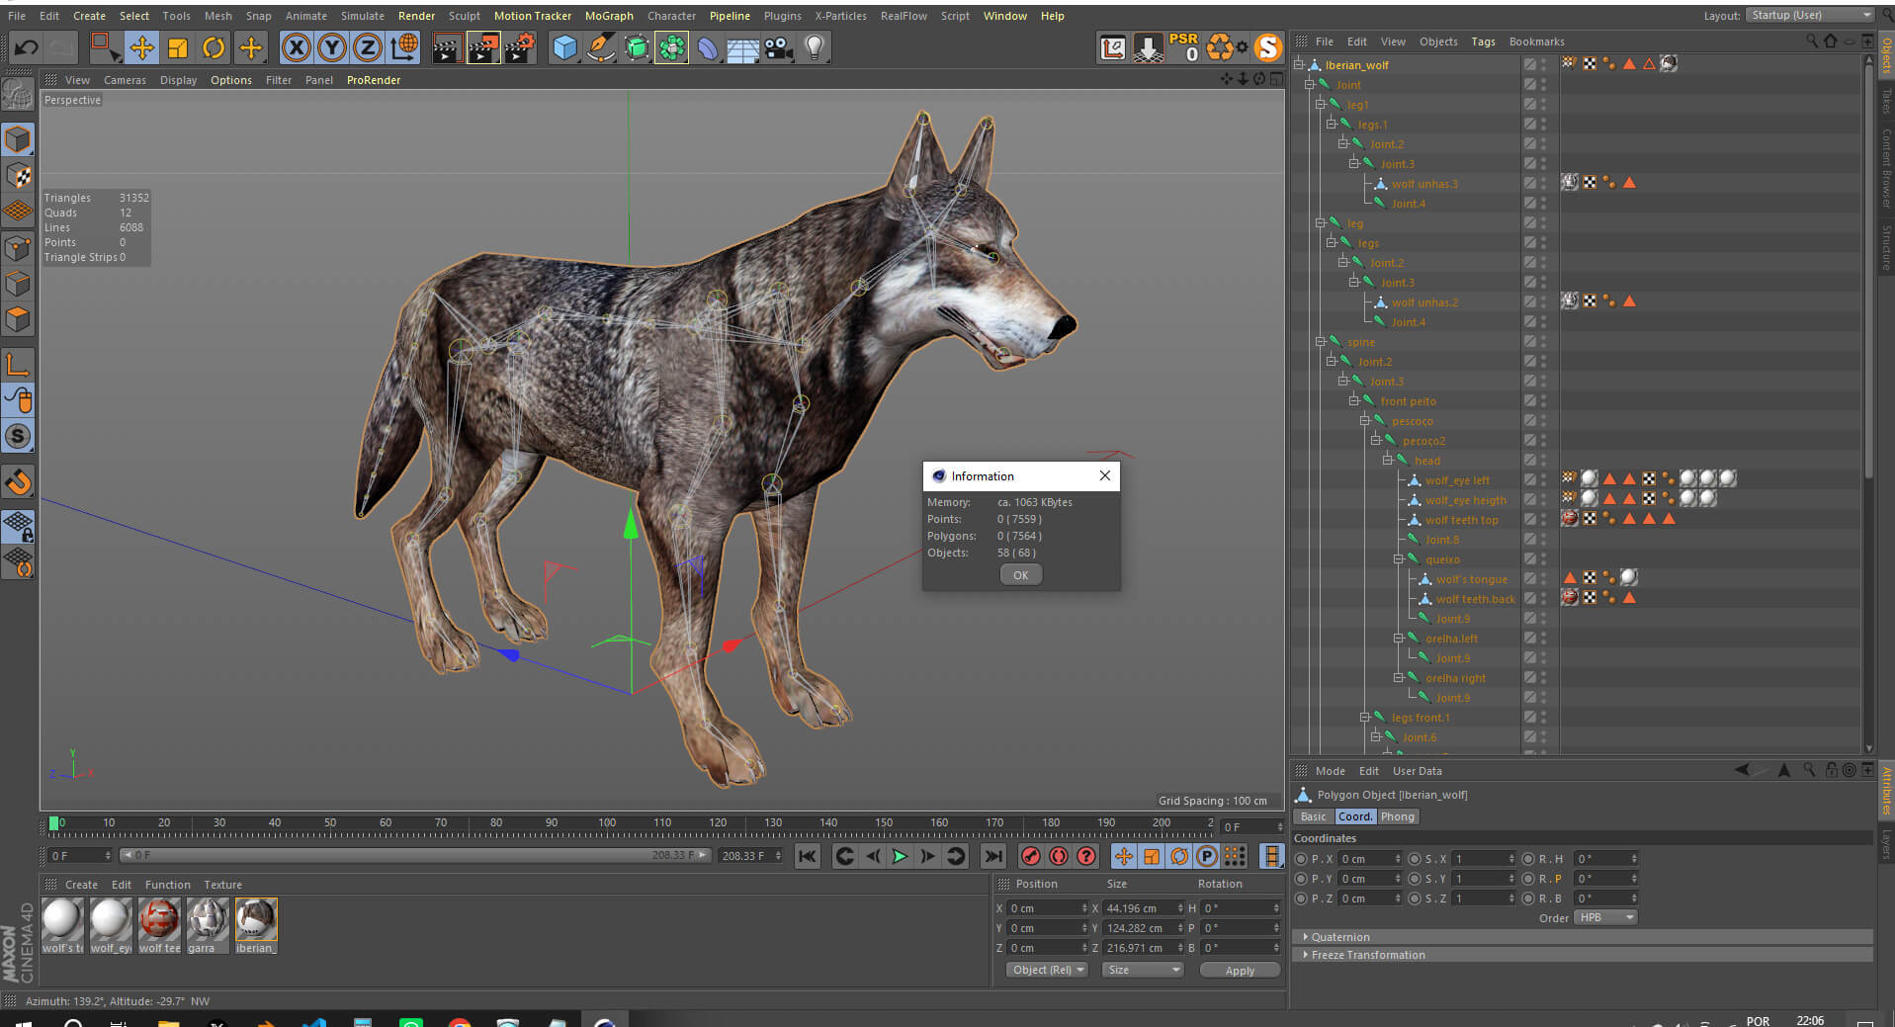
Task: Click the Undo arrow icon
Action: [27, 47]
